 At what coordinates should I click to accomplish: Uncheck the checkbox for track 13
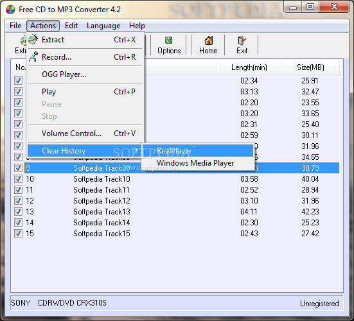[18, 212]
